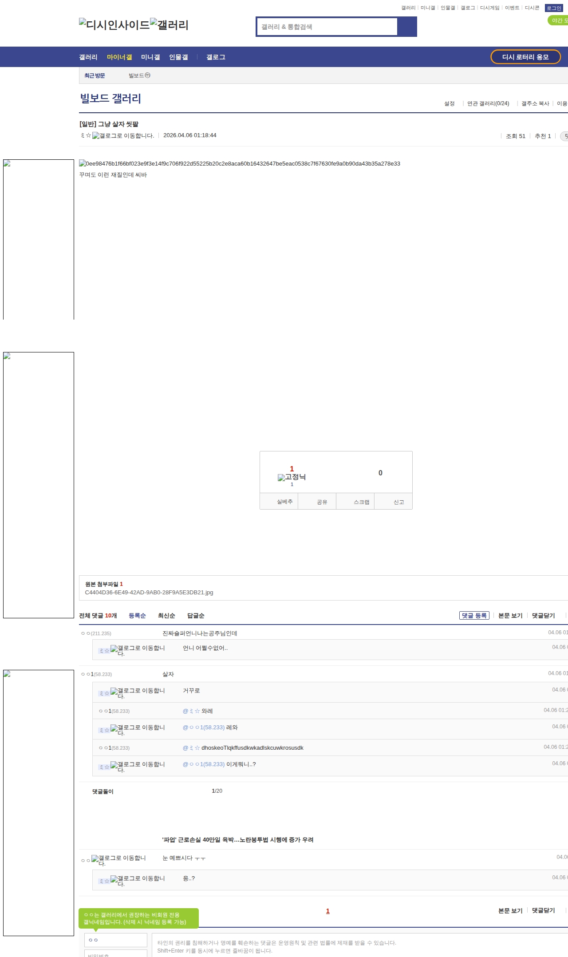Open the 갤러리 tab in the blue navigation bar

(x=88, y=57)
